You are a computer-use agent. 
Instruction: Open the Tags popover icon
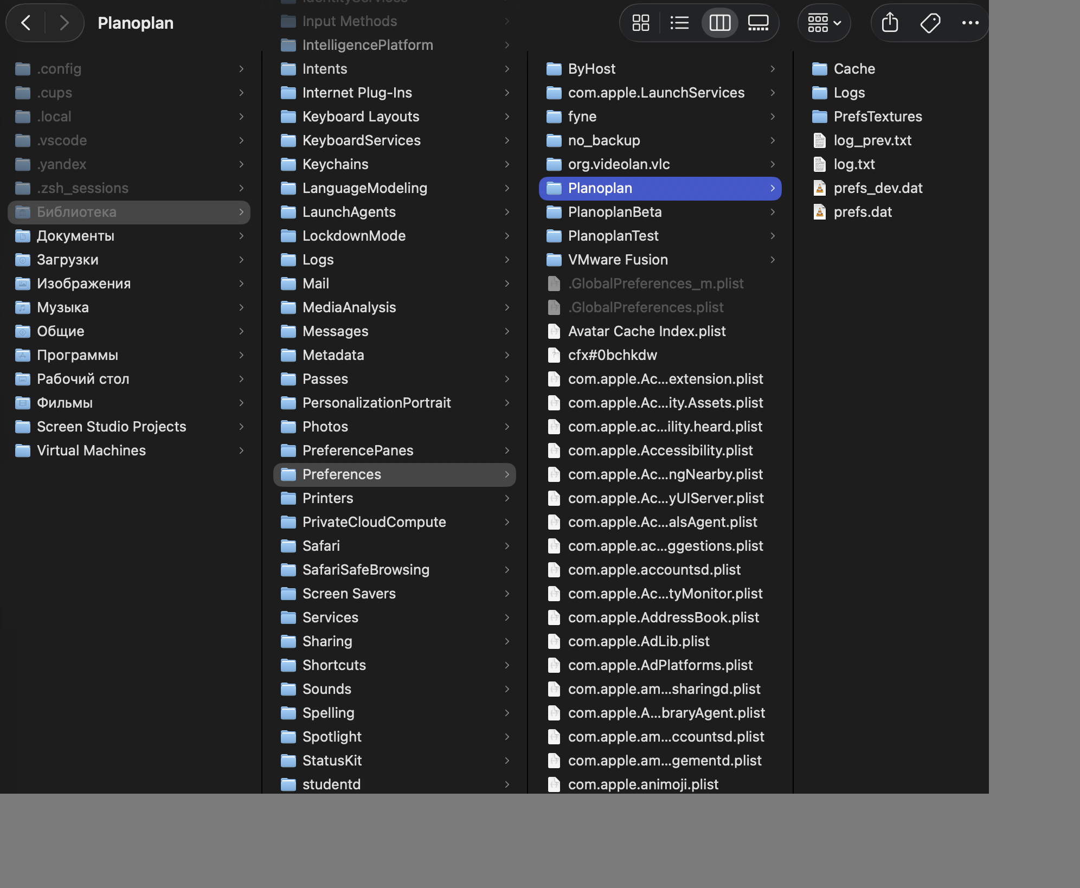(x=930, y=23)
